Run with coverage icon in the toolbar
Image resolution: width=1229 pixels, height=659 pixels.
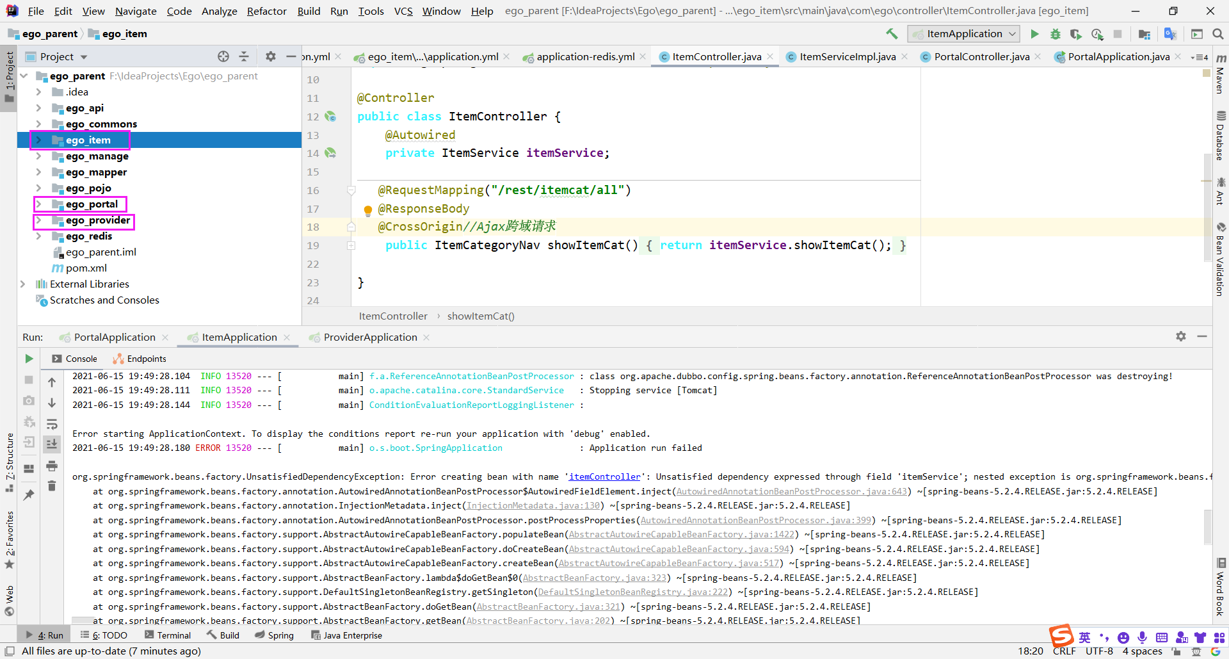click(x=1076, y=34)
